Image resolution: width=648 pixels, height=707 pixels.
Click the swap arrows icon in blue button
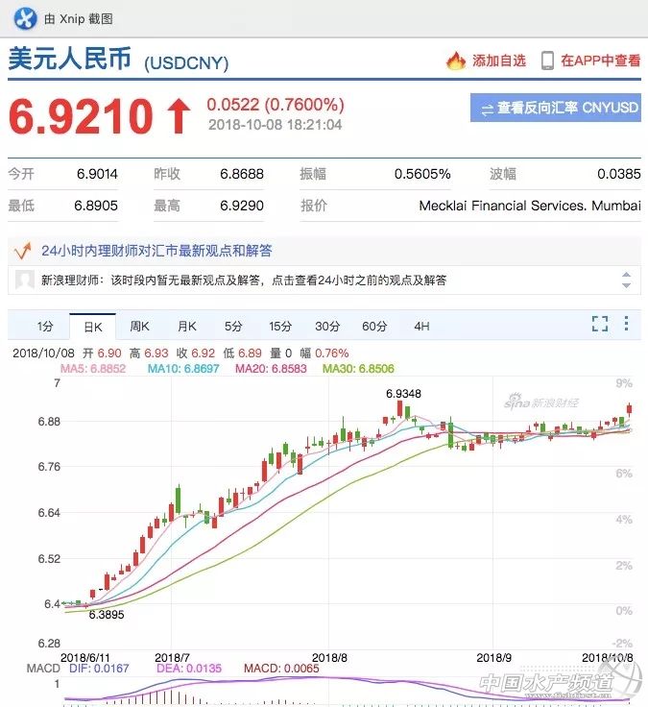pyautogui.click(x=487, y=109)
